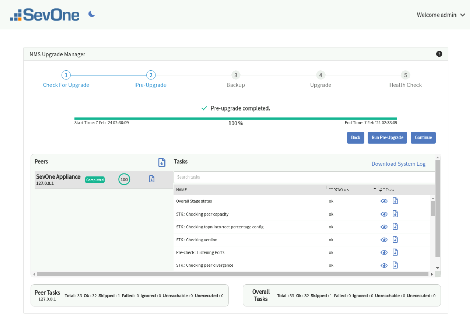This screenshot has width=470, height=315.
Task: Go to step 1 Check For Upgrade
Action: 66,79
